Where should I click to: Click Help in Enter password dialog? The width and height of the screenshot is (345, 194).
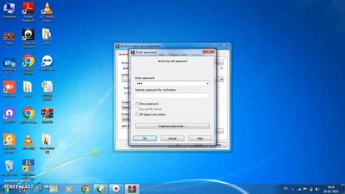pyautogui.click(x=200, y=138)
